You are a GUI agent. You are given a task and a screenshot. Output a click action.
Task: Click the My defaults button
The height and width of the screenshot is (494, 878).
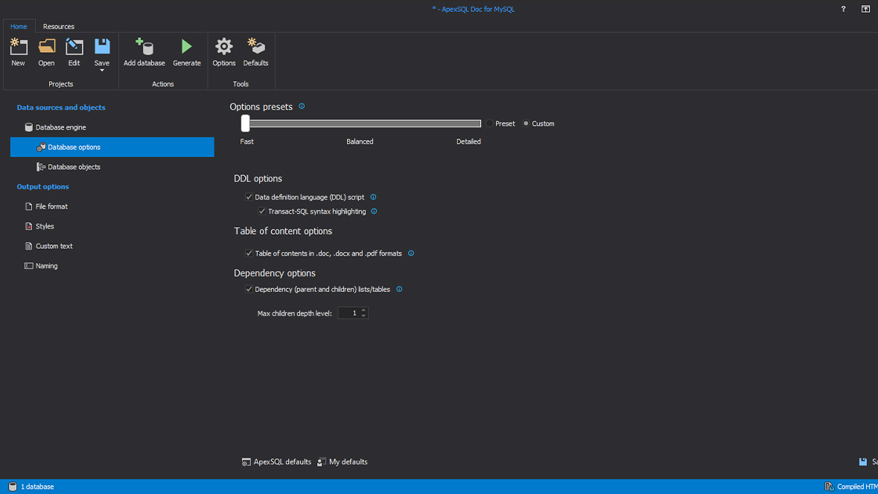pos(343,462)
